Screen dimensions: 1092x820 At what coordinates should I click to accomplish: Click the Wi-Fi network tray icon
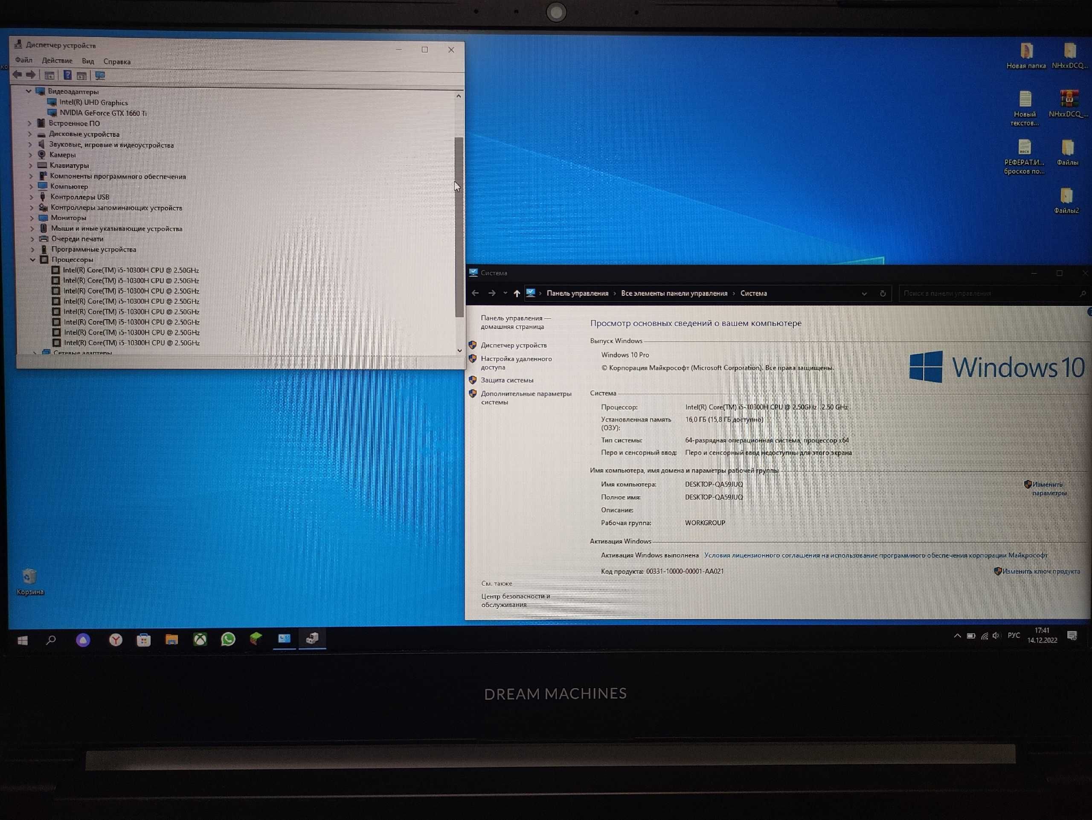(984, 636)
